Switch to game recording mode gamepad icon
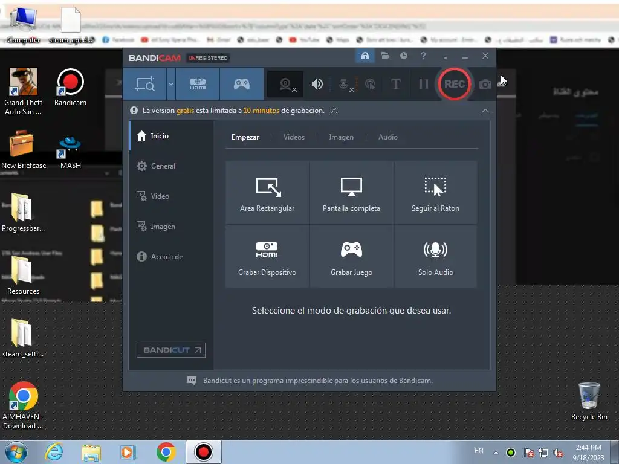Viewport: 619px width, 464px height. (x=242, y=84)
